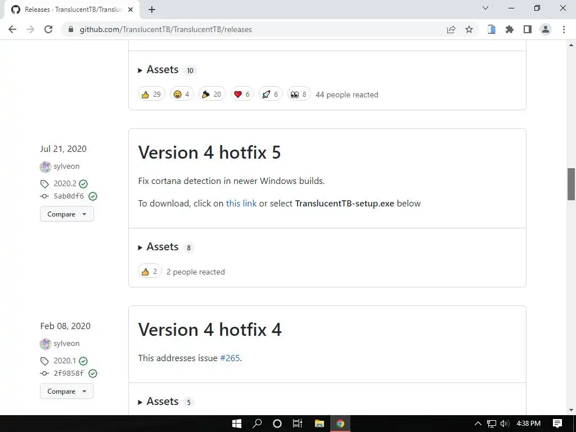The width and height of the screenshot is (576, 432).
Task: Open the tab search chevron
Action: 485,8
